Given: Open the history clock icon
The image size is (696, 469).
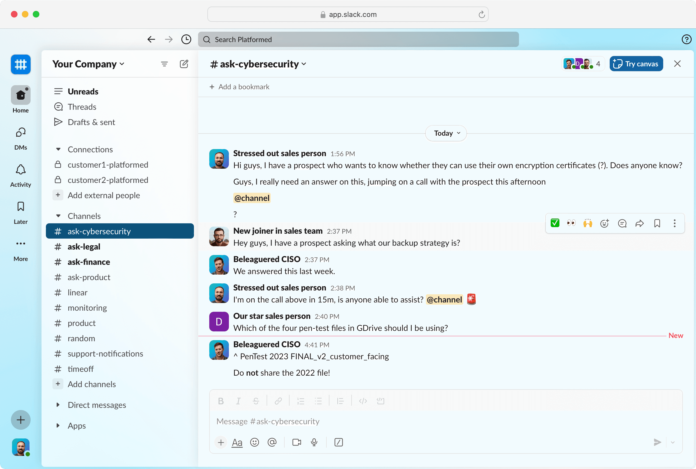Looking at the screenshot, I should point(186,40).
